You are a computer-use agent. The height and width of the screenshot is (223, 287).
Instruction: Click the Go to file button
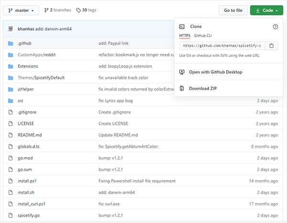pos(233,10)
